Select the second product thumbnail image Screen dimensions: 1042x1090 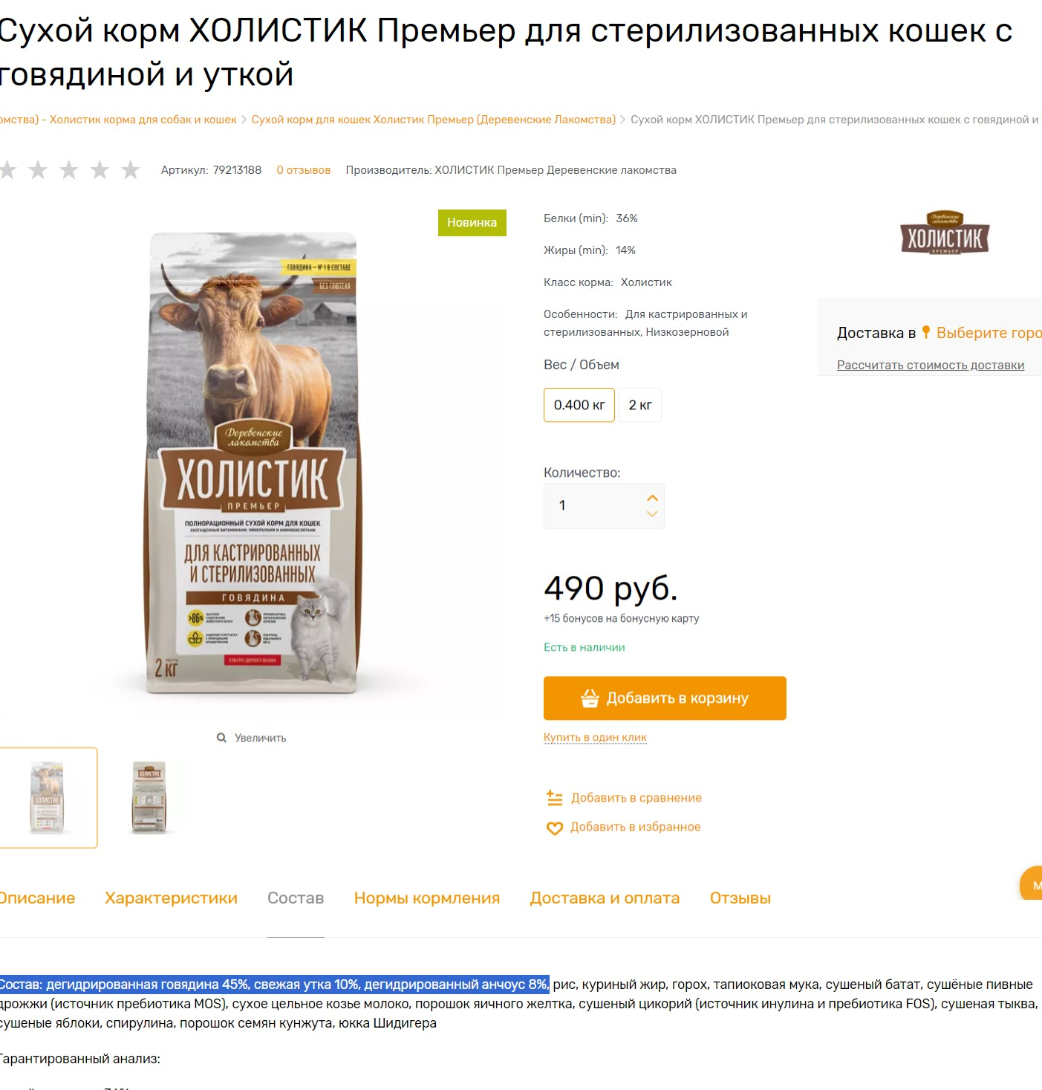click(149, 797)
